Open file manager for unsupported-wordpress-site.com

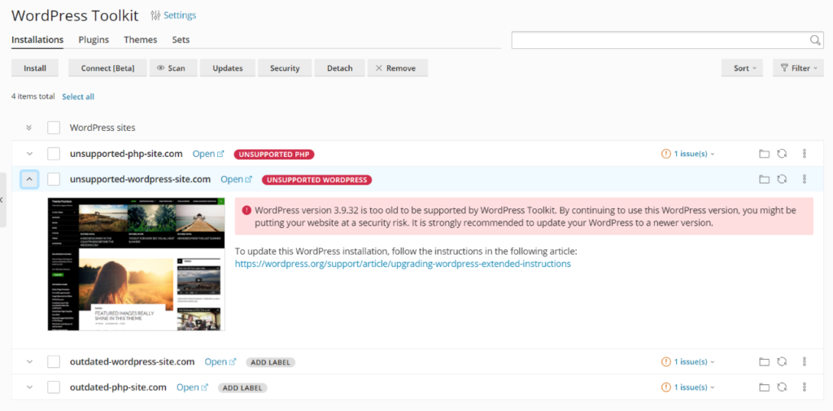(764, 179)
